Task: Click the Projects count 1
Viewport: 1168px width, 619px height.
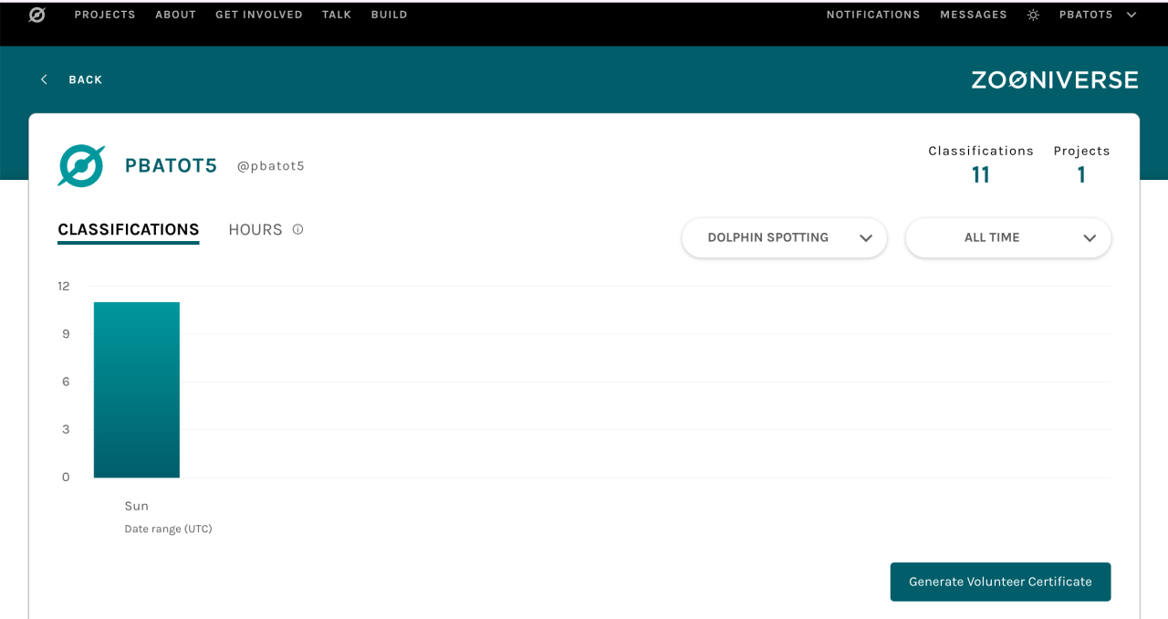Action: coord(1081,175)
